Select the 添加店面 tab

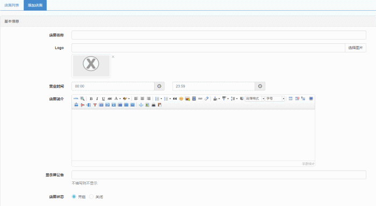click(x=35, y=5)
